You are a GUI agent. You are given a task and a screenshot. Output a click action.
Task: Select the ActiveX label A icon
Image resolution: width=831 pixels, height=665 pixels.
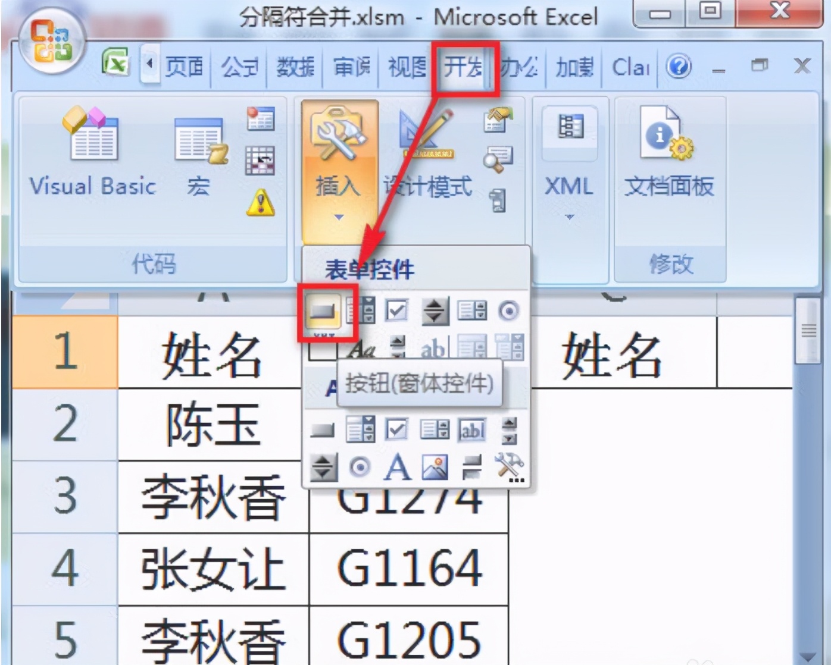pos(398,467)
